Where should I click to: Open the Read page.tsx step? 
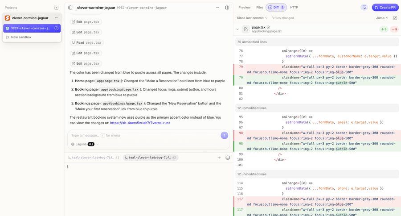86,42
